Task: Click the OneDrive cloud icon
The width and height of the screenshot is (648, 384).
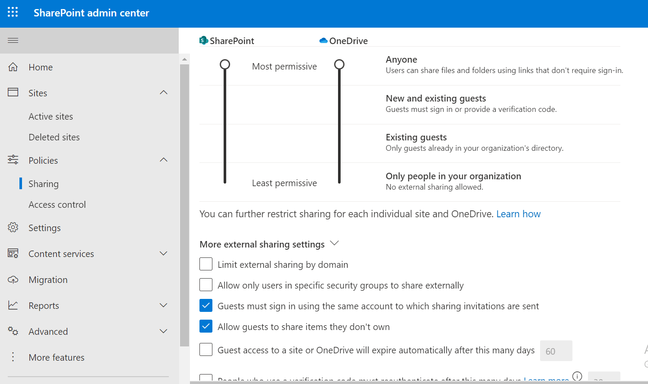Action: [x=323, y=41]
